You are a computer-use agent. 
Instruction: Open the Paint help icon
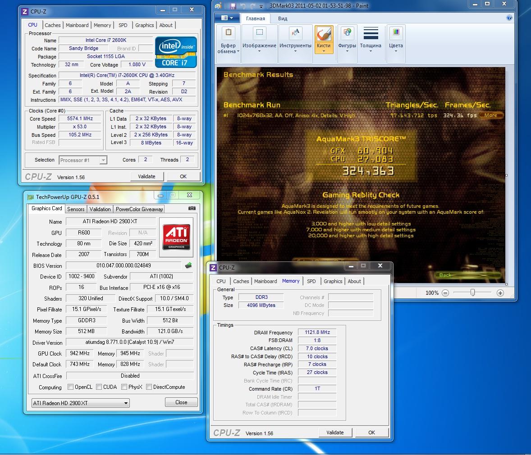click(509, 18)
